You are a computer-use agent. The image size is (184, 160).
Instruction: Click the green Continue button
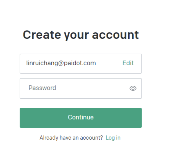(x=81, y=118)
